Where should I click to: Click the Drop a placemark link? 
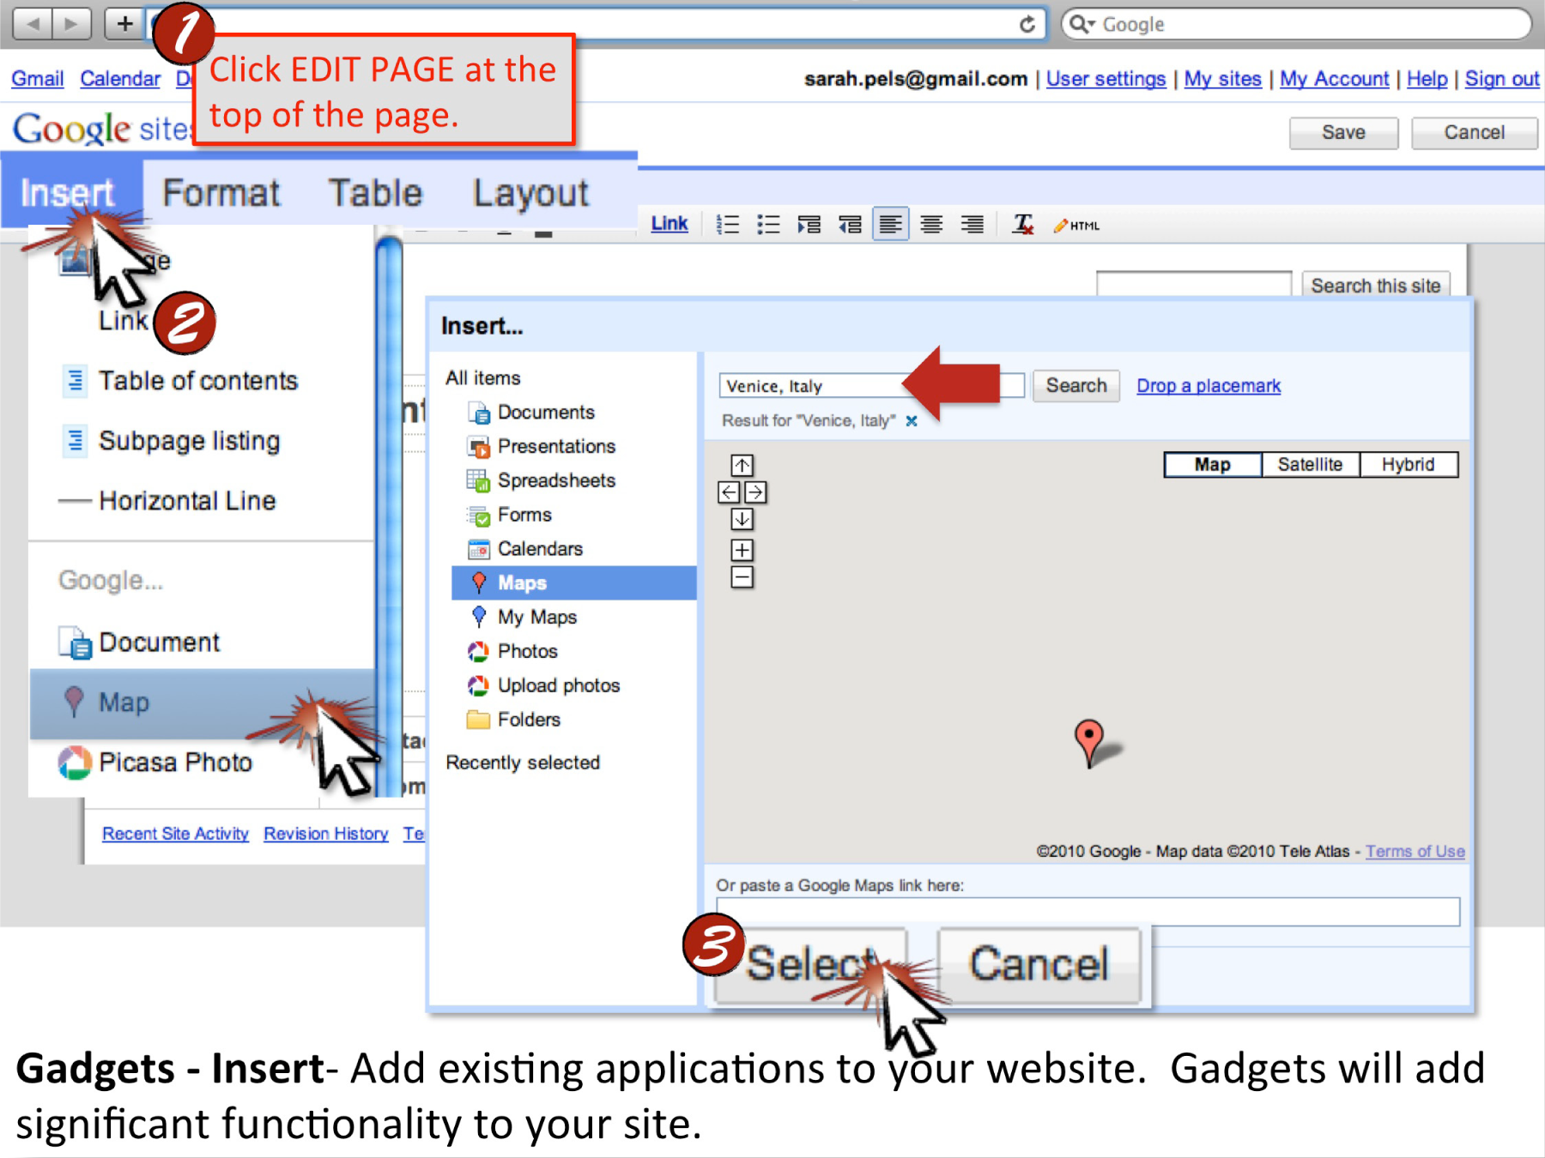coord(1209,385)
